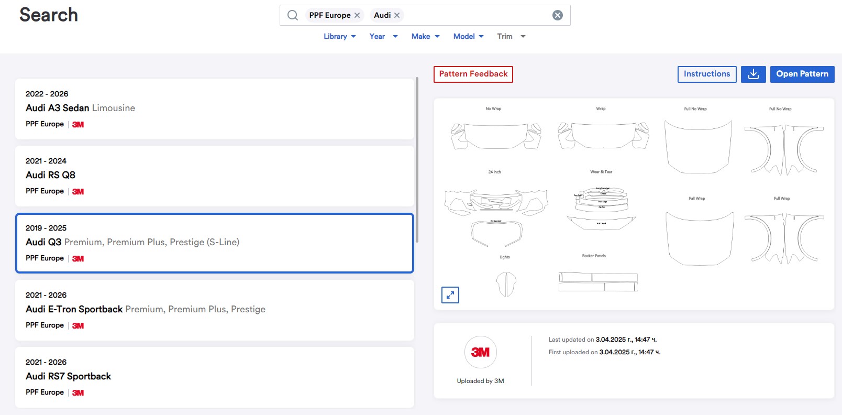Clear the entire search field
842x415 pixels.
coord(558,15)
